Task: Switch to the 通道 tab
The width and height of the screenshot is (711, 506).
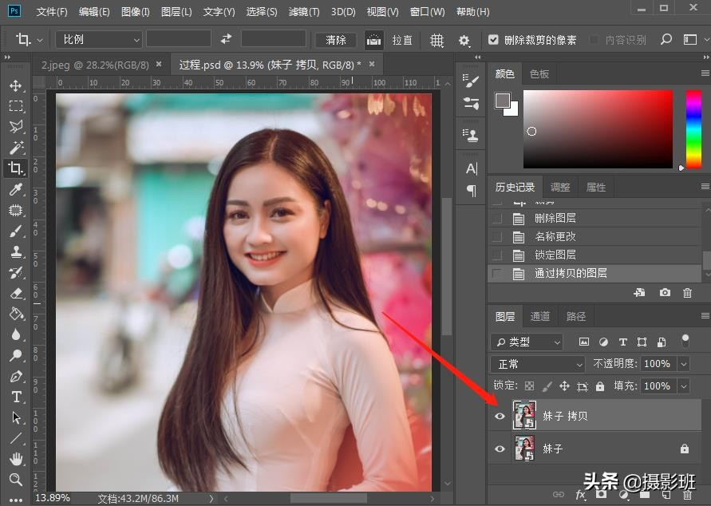Action: [540, 316]
